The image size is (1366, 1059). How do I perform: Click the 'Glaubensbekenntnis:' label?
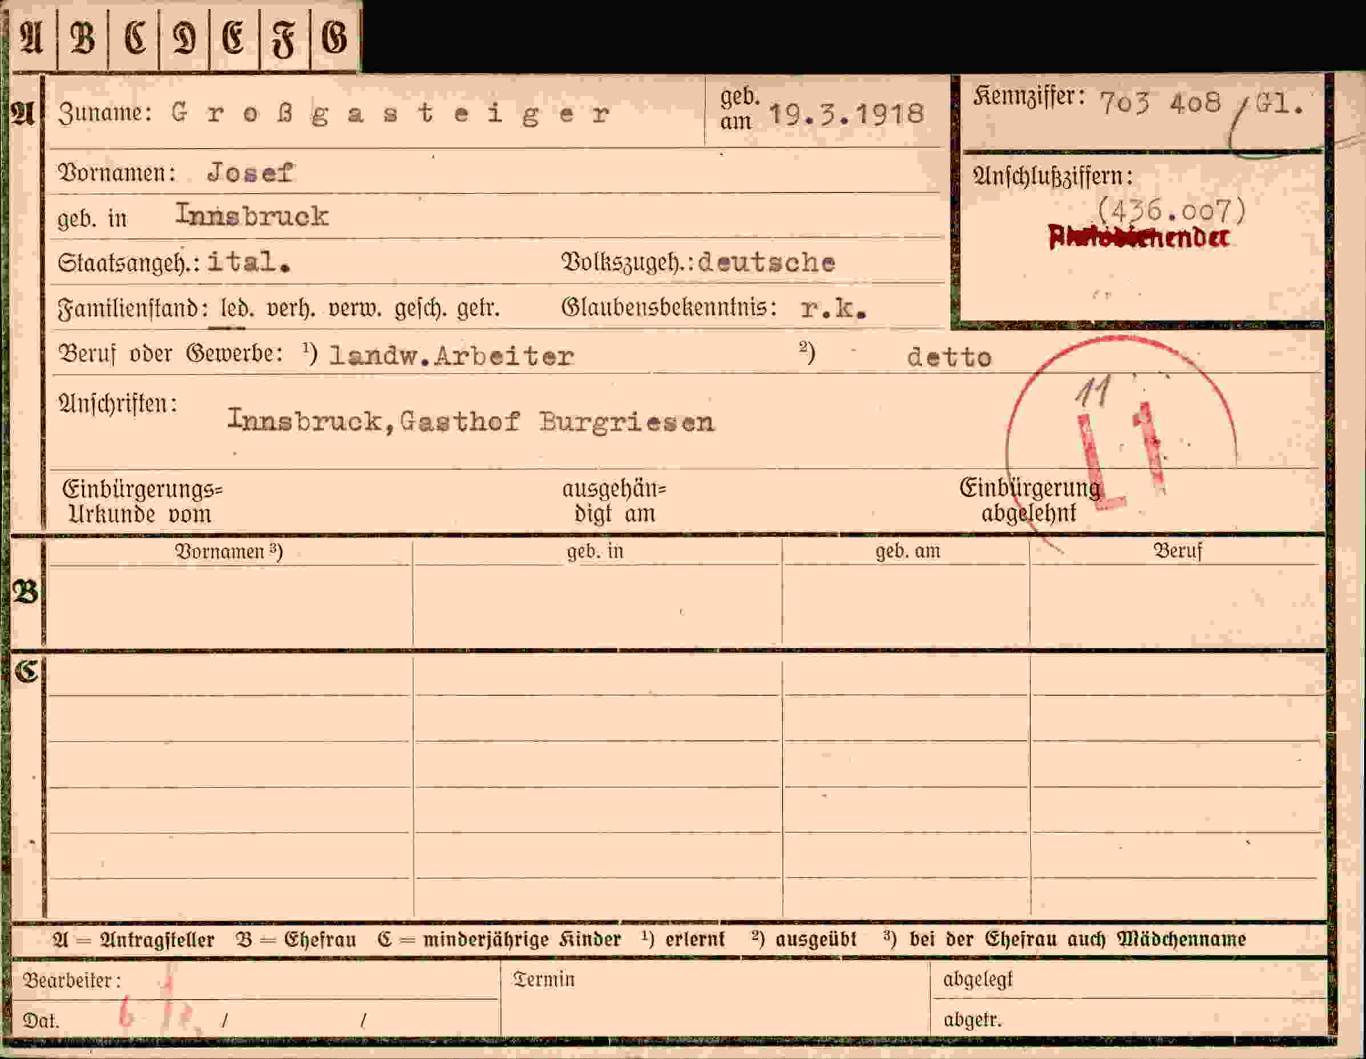click(x=669, y=307)
